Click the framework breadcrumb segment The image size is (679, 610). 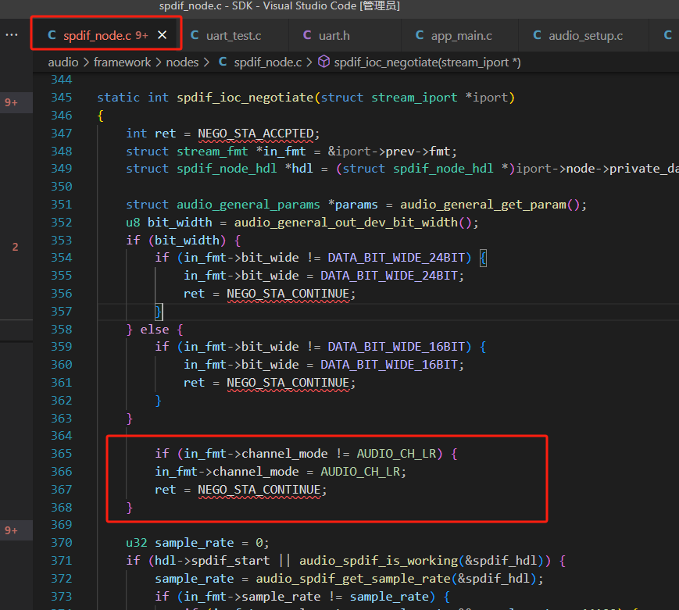pos(122,62)
